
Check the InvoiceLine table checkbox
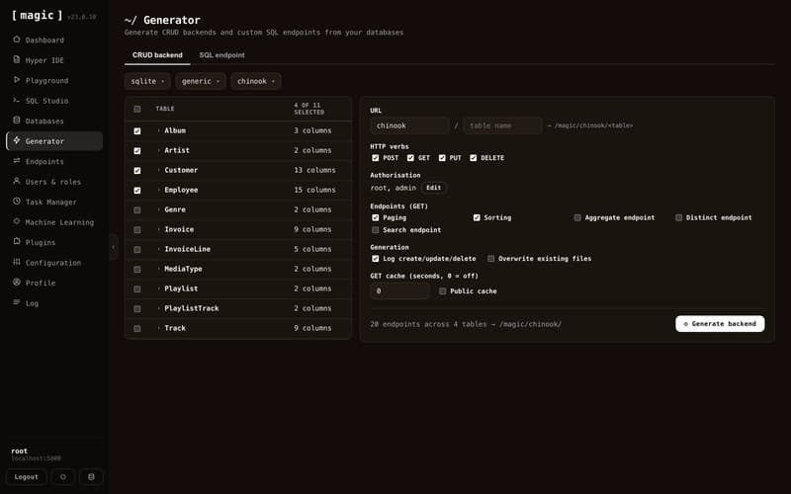pyautogui.click(x=137, y=250)
